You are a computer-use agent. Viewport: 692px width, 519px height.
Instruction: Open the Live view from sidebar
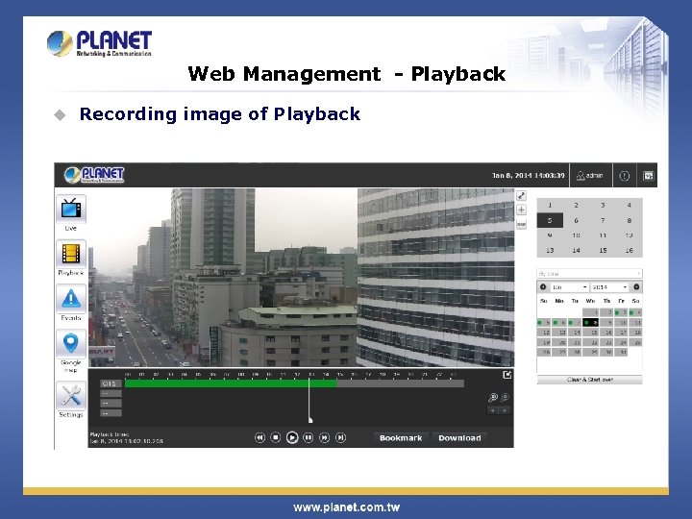tap(71, 210)
